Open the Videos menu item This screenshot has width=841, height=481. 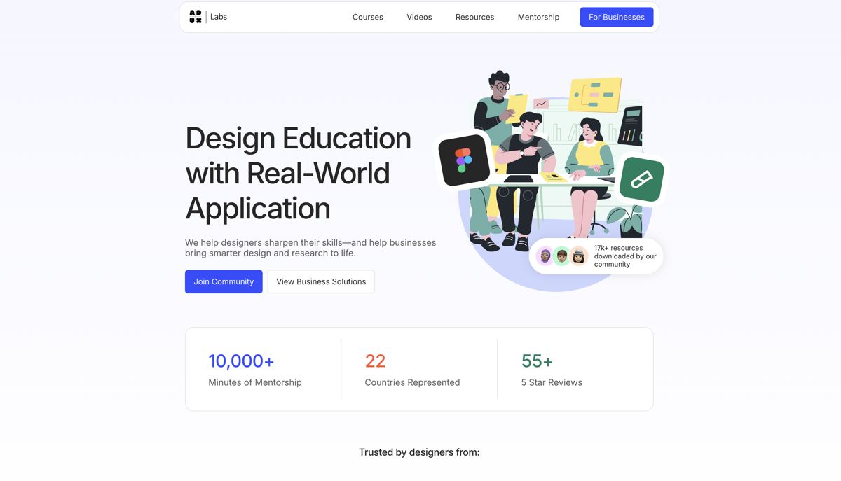(419, 17)
